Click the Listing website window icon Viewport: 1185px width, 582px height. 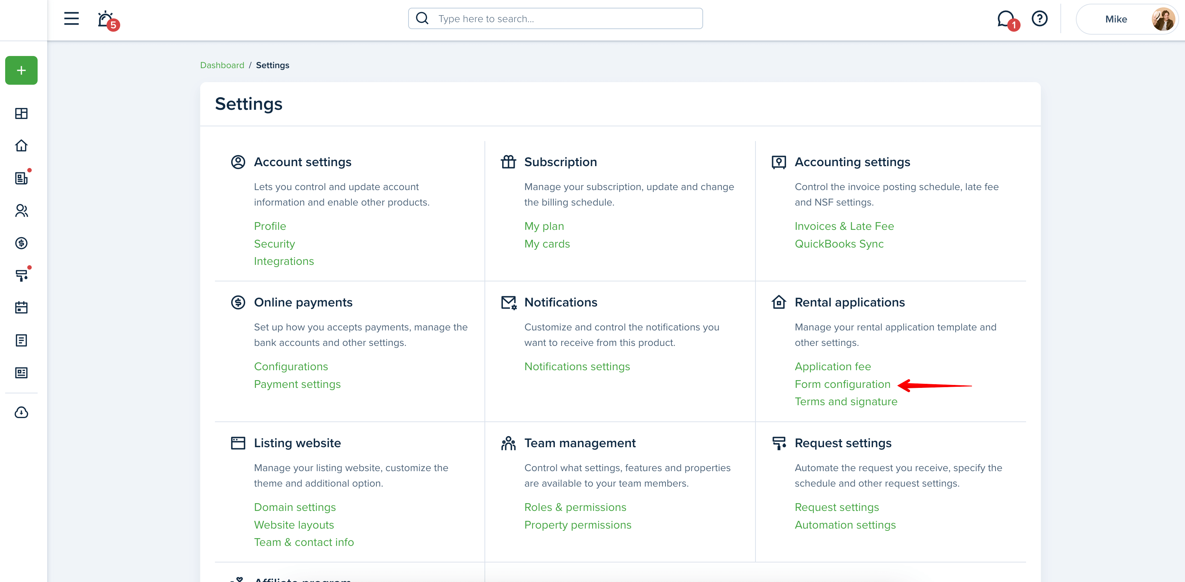coord(238,443)
